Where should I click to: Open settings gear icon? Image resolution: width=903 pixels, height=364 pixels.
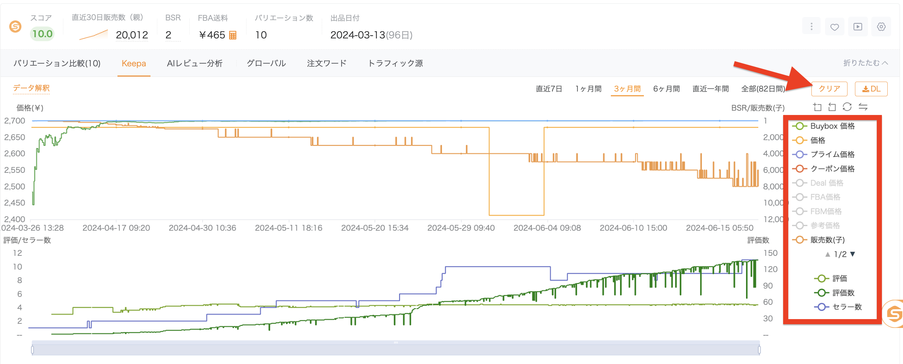click(881, 27)
